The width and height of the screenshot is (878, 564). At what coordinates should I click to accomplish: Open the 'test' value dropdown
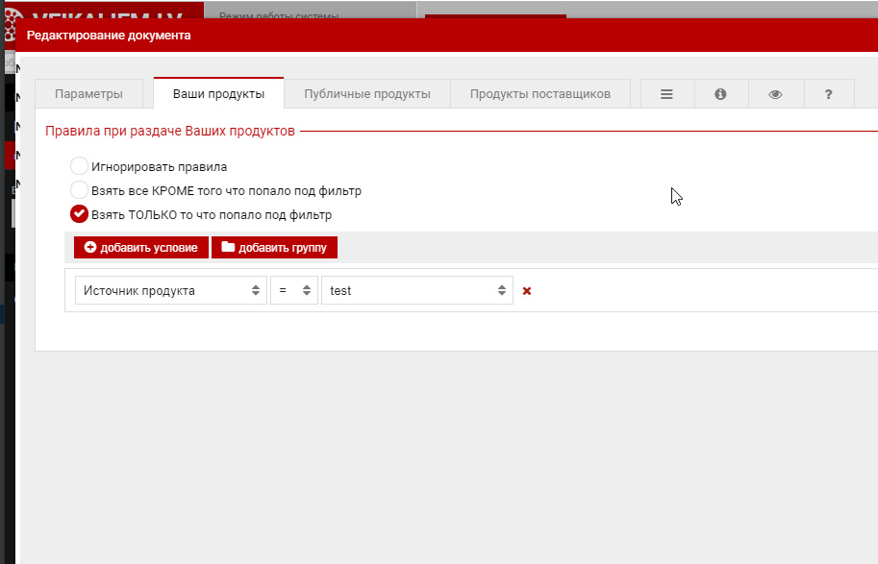click(416, 290)
